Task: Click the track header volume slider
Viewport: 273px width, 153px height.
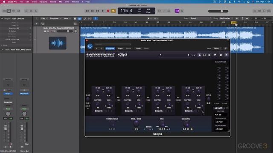Action: click(65, 31)
